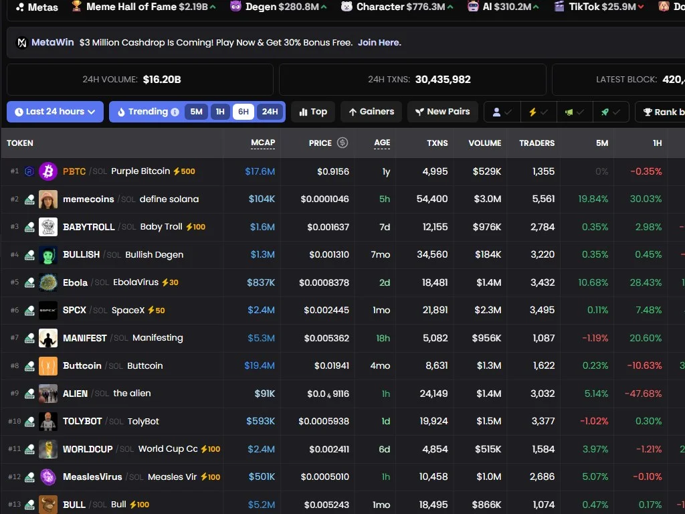The width and height of the screenshot is (685, 514).
Task: Open the Last 24 hours dropdown
Action: click(x=55, y=112)
